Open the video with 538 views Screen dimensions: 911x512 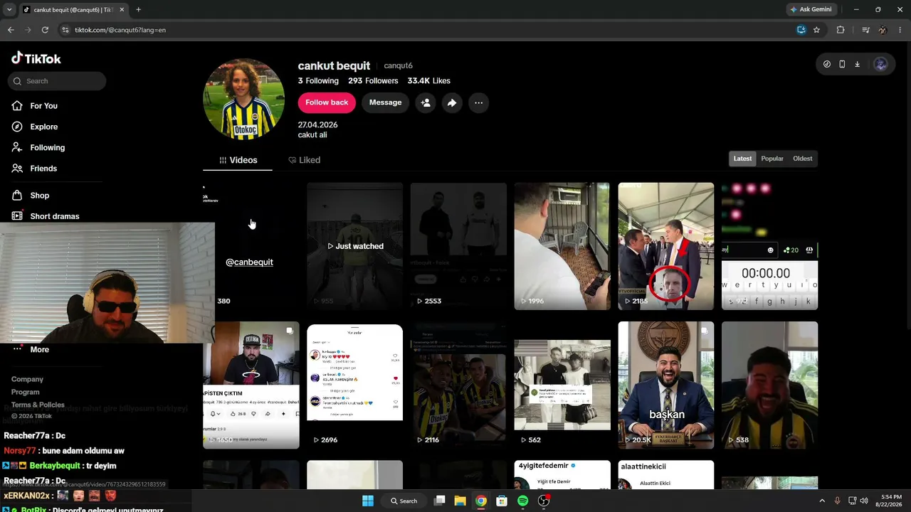pos(769,385)
